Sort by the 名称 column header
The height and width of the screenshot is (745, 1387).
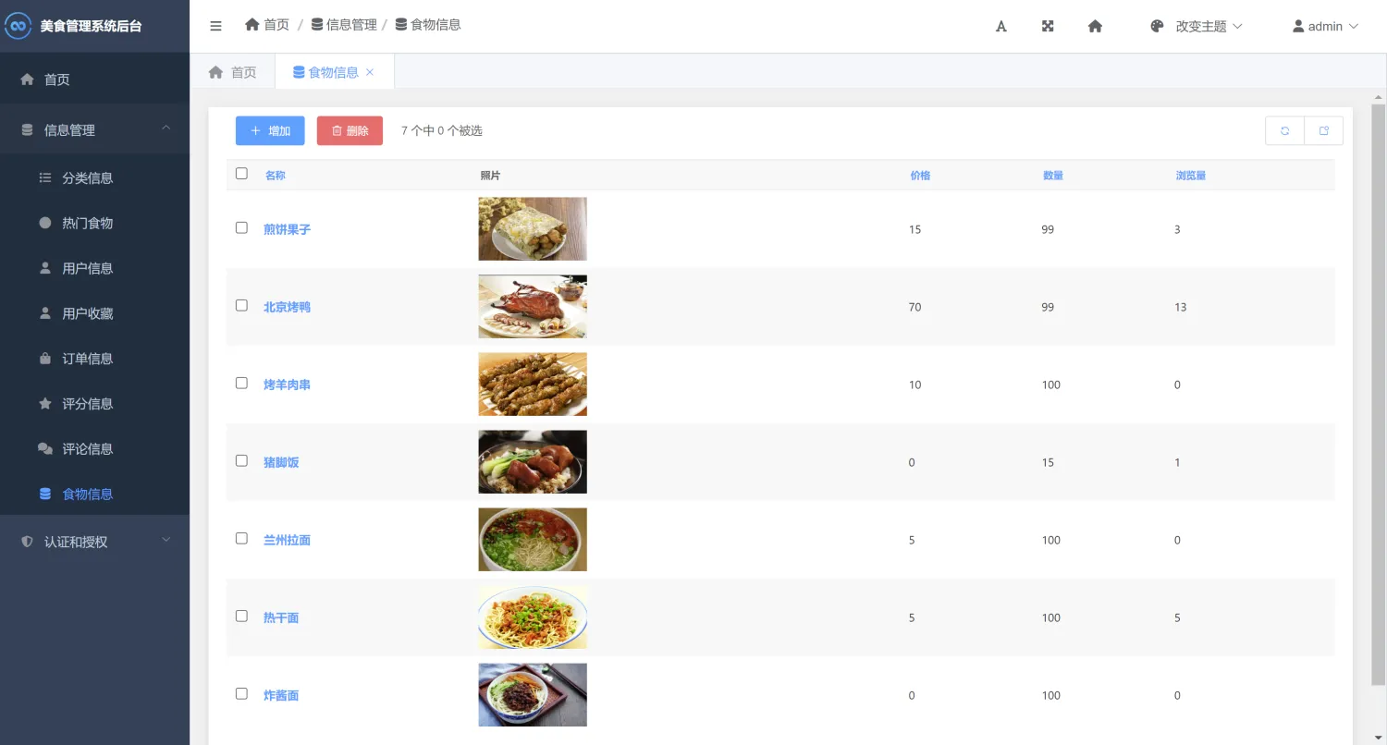276,176
